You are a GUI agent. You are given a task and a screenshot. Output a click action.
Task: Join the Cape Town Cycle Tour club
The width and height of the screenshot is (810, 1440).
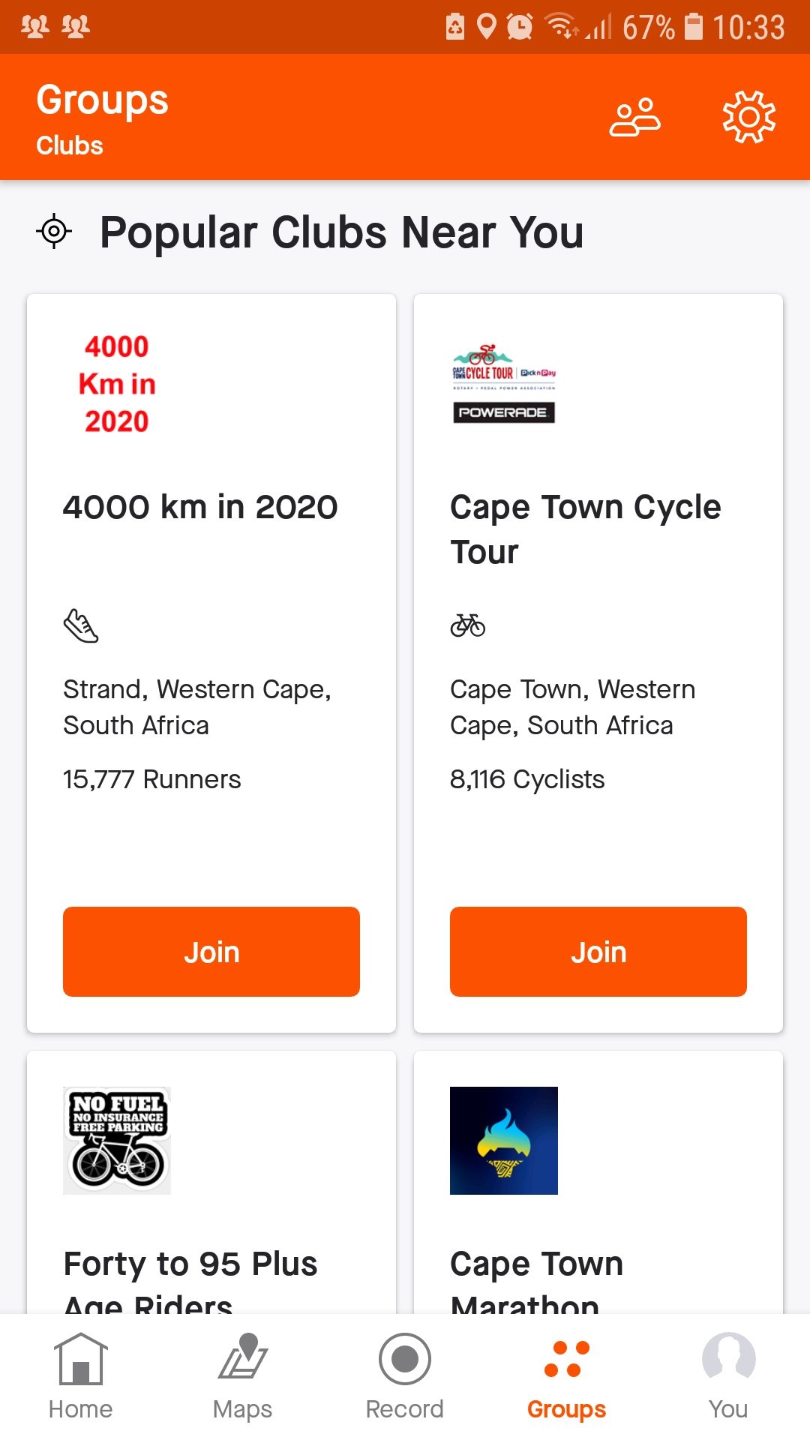[598, 952]
